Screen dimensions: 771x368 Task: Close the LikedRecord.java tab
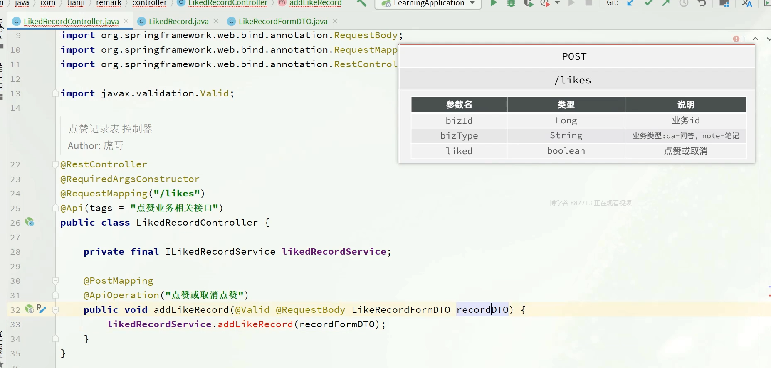(x=216, y=21)
